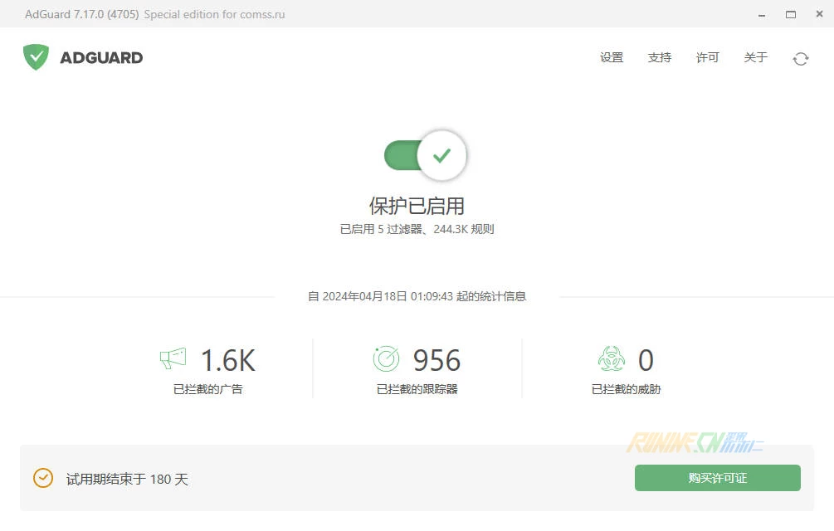Screen dimensions: 834x531
Task: Open the 设置 settings menu
Action: 612,57
